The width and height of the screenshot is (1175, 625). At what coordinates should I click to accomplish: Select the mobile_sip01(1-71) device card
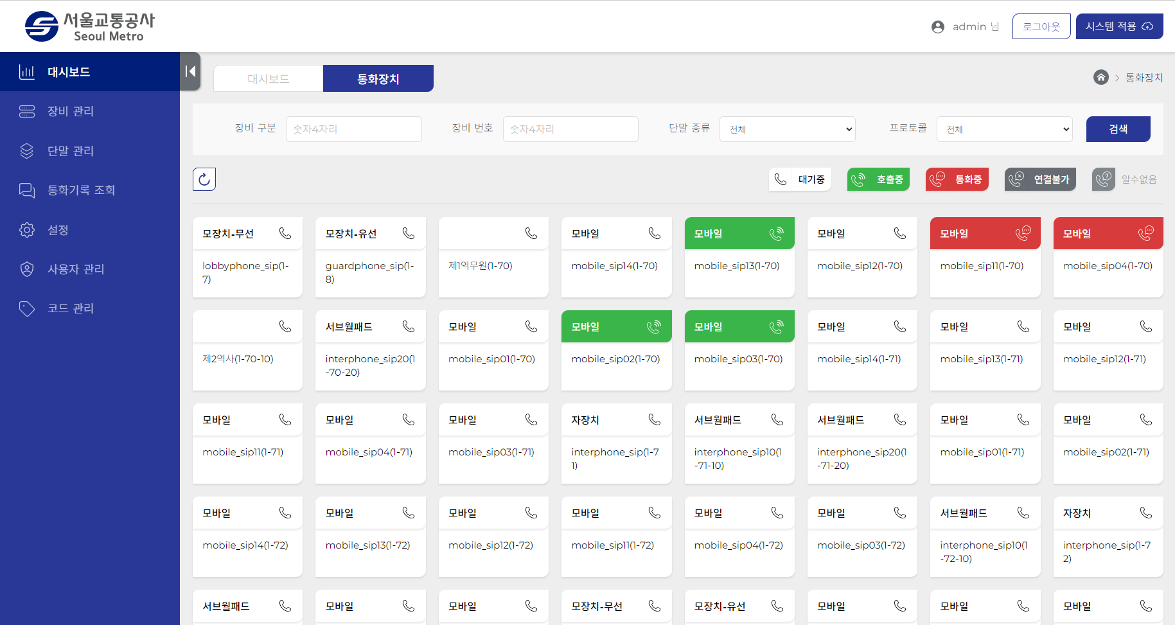coord(985,443)
